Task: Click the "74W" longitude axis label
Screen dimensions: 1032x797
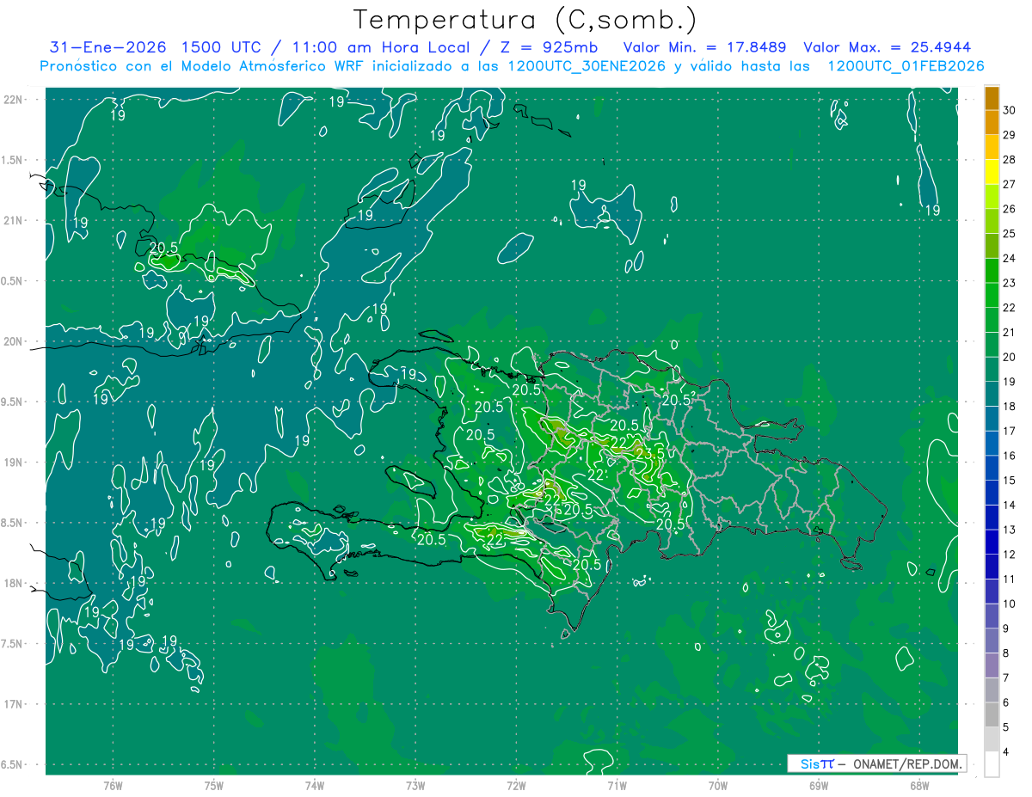Action: (x=315, y=786)
